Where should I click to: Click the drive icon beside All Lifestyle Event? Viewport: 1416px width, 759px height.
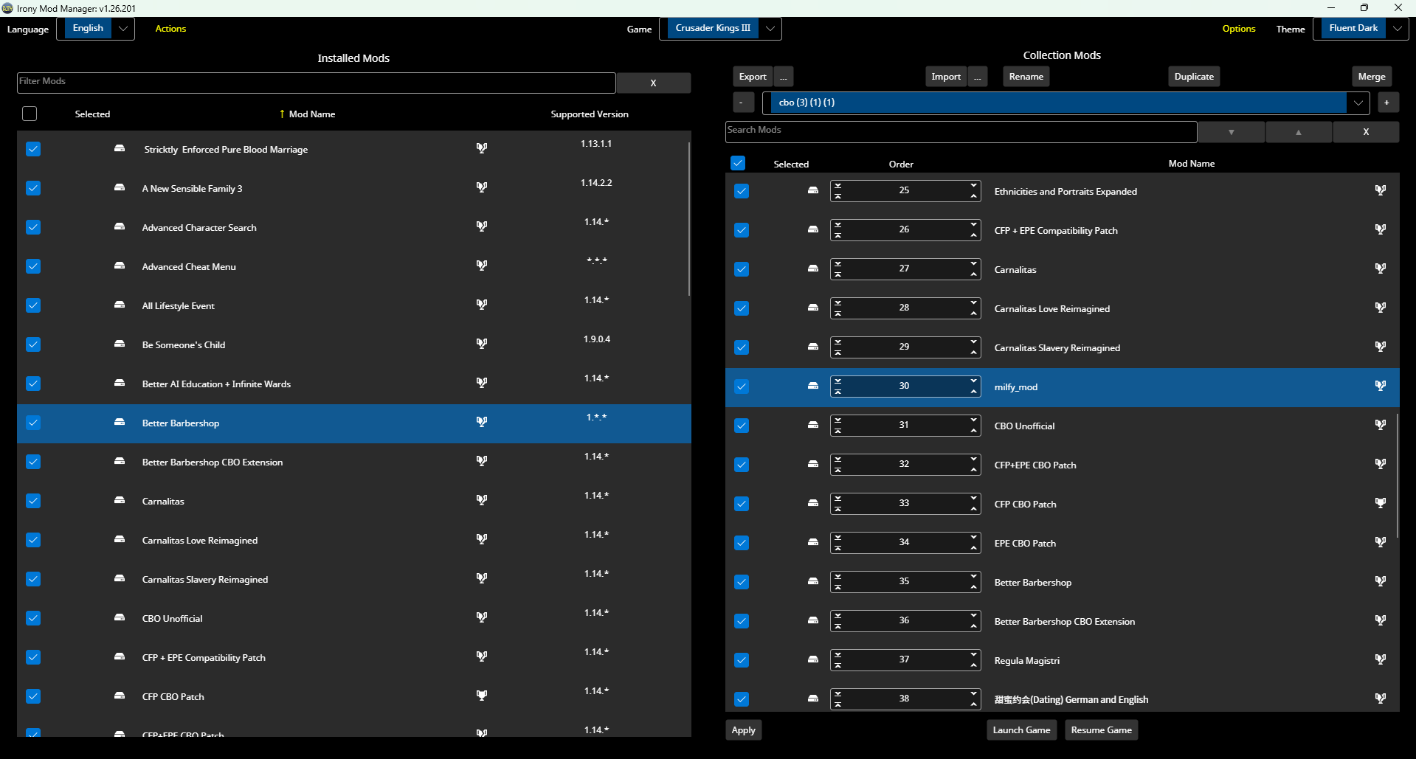coord(120,305)
